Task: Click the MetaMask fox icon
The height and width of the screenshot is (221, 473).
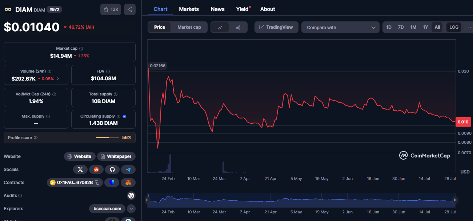Action: pyautogui.click(x=128, y=183)
